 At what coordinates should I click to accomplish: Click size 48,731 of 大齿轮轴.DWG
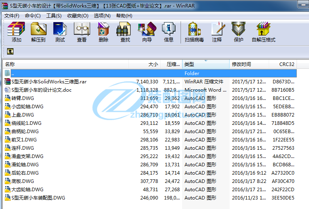click(151, 190)
